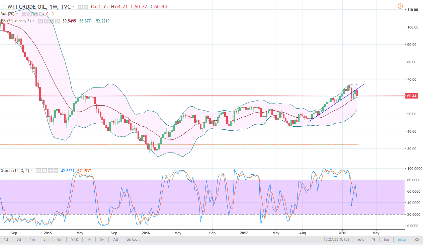The height and width of the screenshot is (245, 423).
Task: Toggle visibility of Vol (20) indicator
Action: point(24,14)
